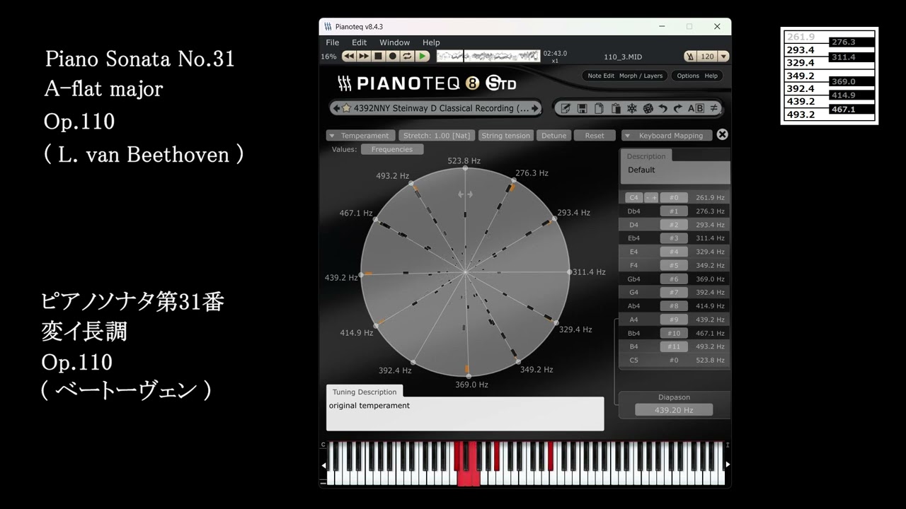Viewport: 906px width, 509px height.
Task: Click the Reset button
Action: pyautogui.click(x=595, y=135)
